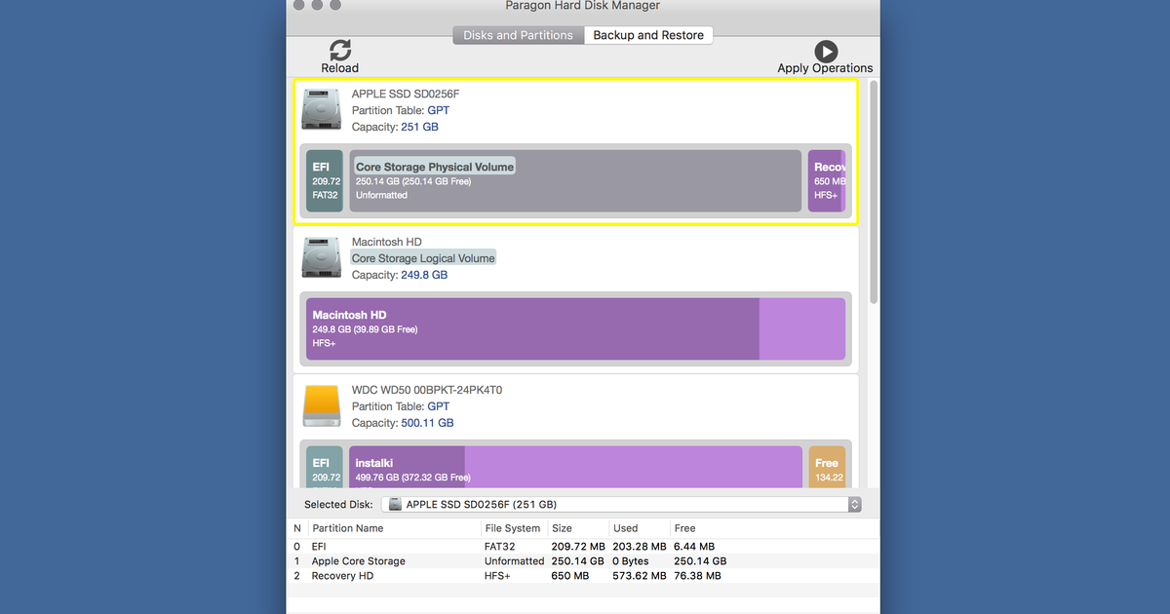
Task: Click the Selected Disk label
Action: pyautogui.click(x=339, y=505)
